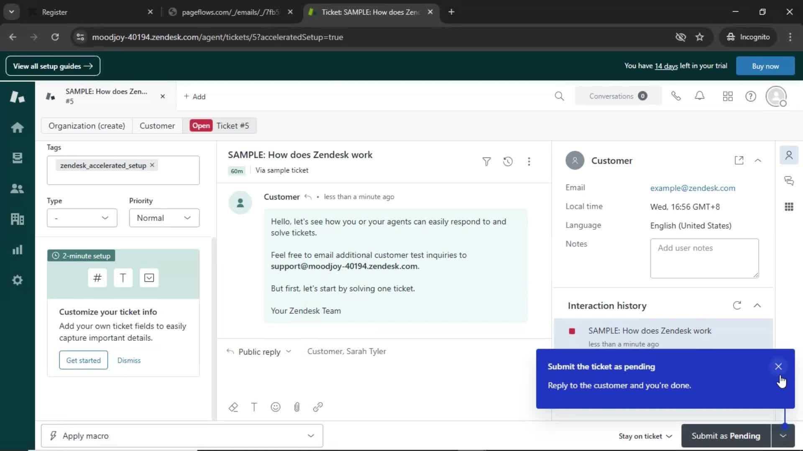
Task: Select the Open Ticket #5 tab
Action: [220, 126]
